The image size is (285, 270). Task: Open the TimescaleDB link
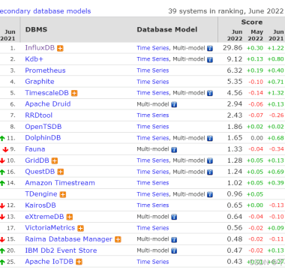[46, 93]
